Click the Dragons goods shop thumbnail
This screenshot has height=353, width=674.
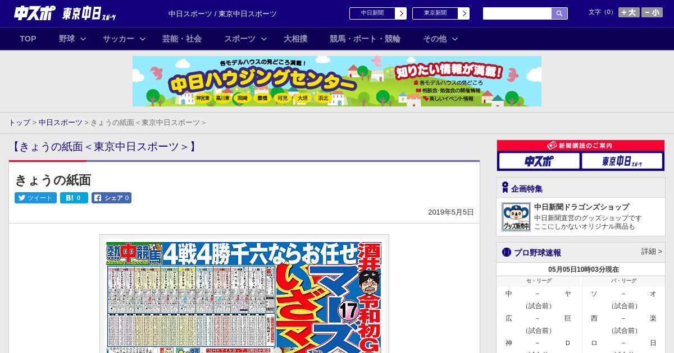pyautogui.click(x=516, y=217)
